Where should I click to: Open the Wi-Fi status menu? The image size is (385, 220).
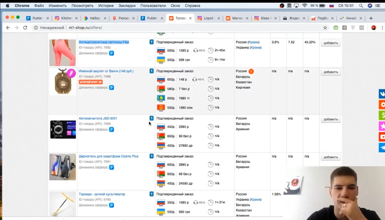[305, 5]
